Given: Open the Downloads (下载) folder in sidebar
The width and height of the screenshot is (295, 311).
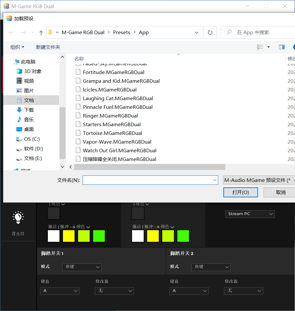Looking at the screenshot, I should point(29,110).
